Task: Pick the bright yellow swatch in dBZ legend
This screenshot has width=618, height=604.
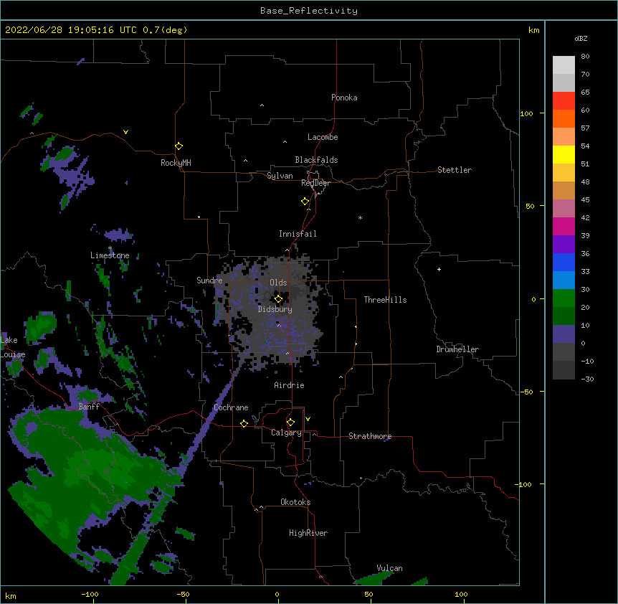Action: click(564, 154)
